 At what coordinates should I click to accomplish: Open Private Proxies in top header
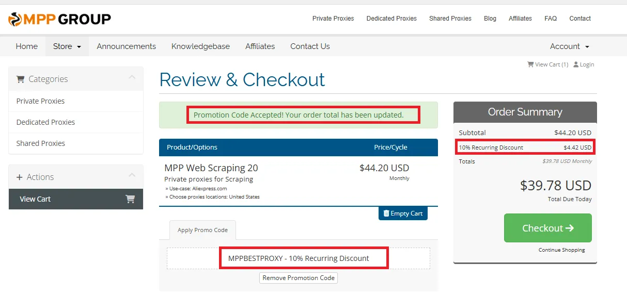333,19
